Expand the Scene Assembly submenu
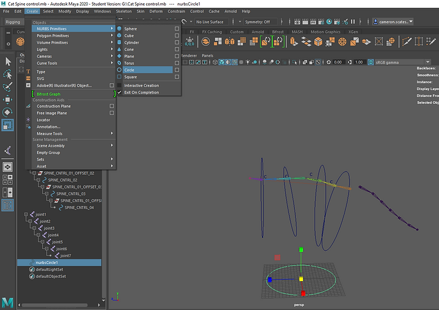The width and height of the screenshot is (439, 310). click(x=73, y=146)
